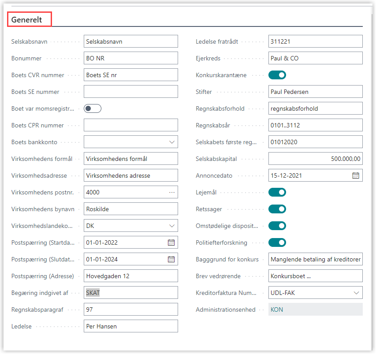Viewport: 376px width, 354px height.
Task: Open the Annoncedato calendar picker
Action: [x=356, y=175]
